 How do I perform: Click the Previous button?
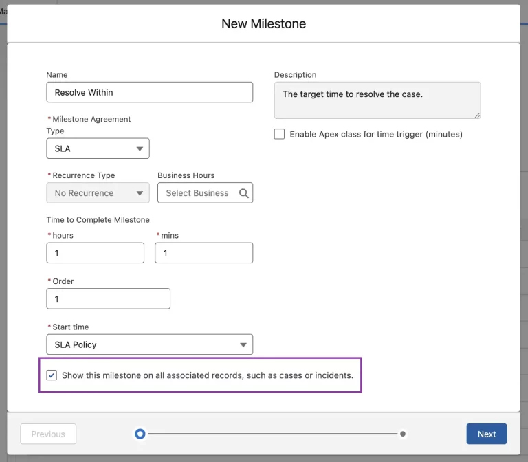[x=48, y=434]
